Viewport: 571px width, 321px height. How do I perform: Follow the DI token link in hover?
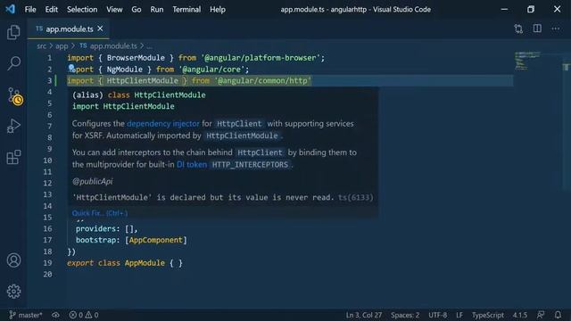pyautogui.click(x=192, y=164)
